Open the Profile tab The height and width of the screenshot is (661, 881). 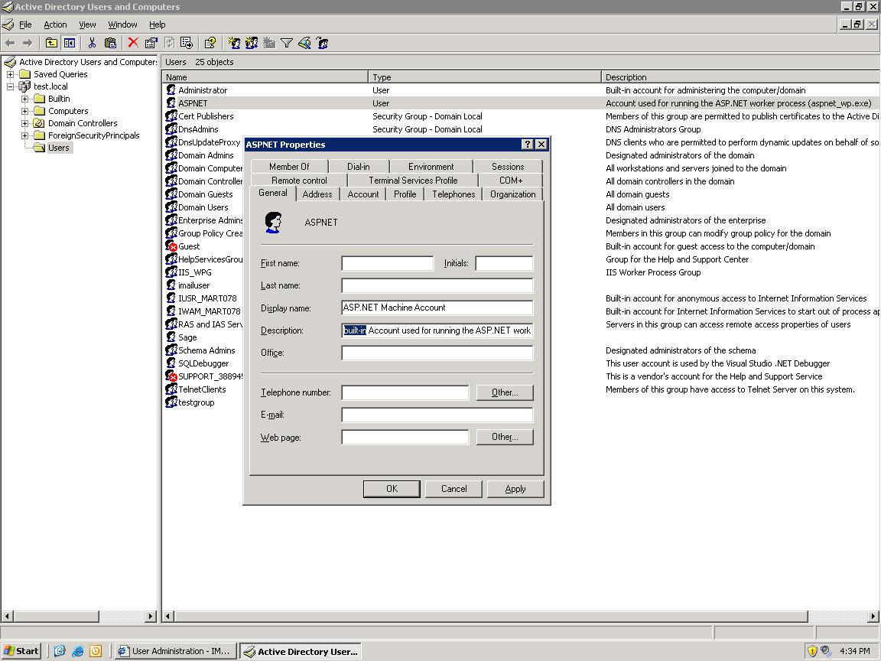point(405,194)
